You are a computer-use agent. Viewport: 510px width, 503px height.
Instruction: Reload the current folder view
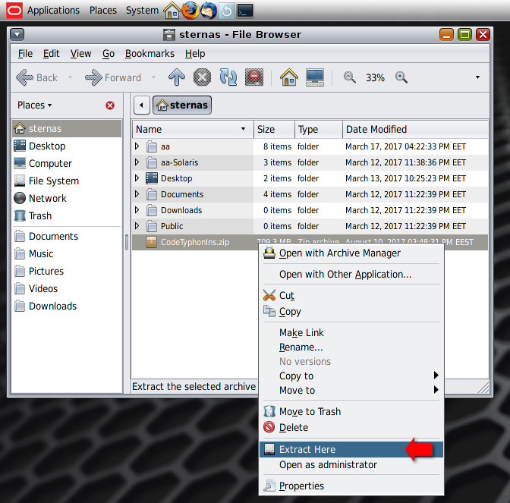coord(228,77)
